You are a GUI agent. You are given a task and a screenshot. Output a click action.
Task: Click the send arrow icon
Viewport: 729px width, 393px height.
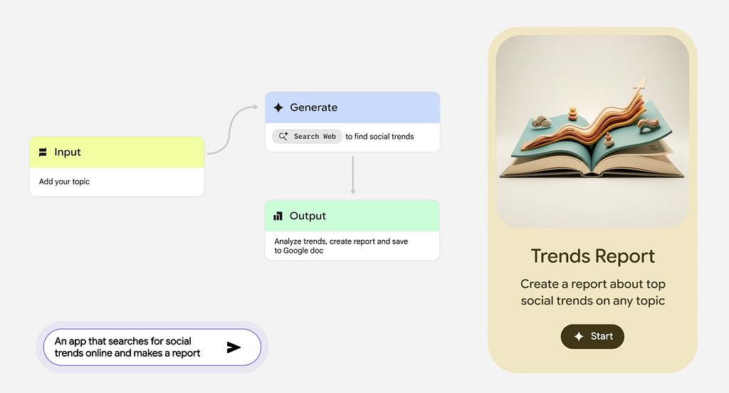point(234,347)
